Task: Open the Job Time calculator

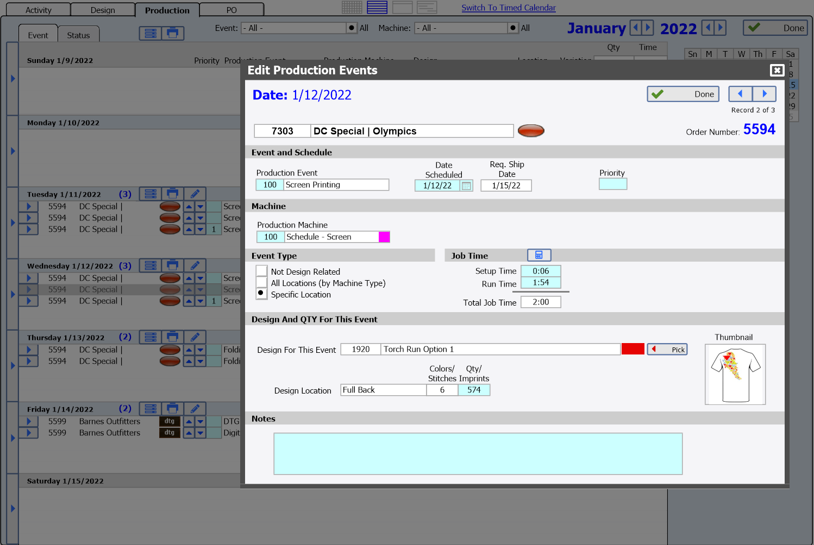Action: click(539, 255)
